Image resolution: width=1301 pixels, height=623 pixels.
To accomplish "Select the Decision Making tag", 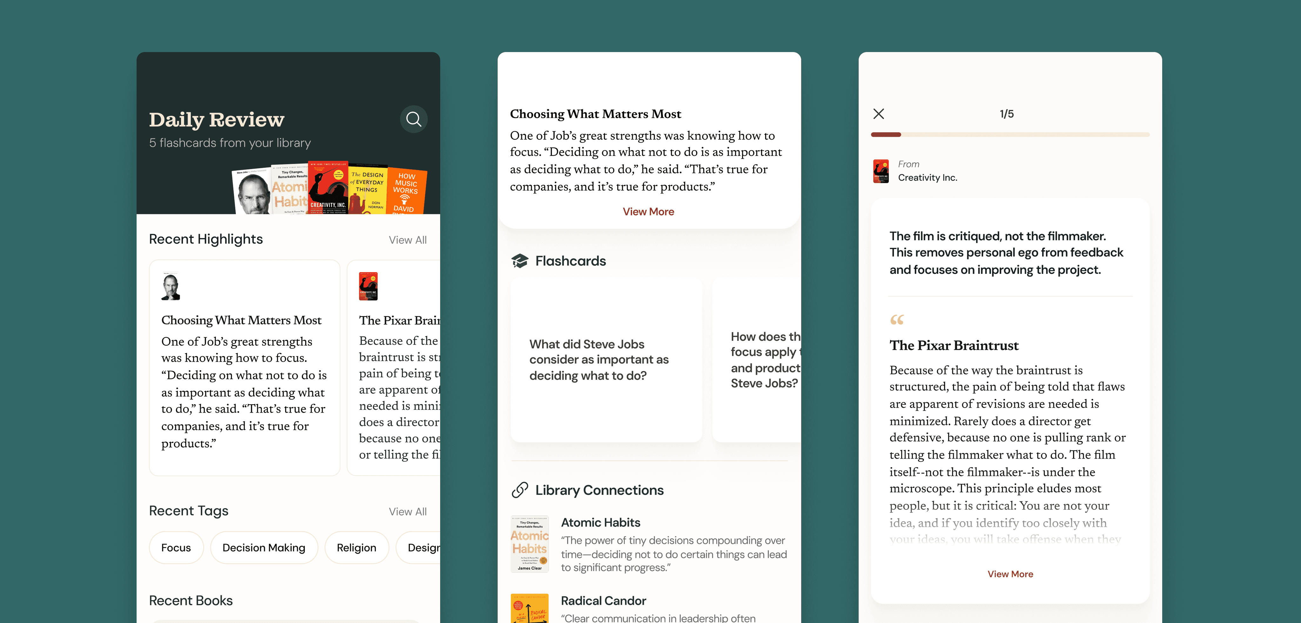I will click(x=264, y=548).
